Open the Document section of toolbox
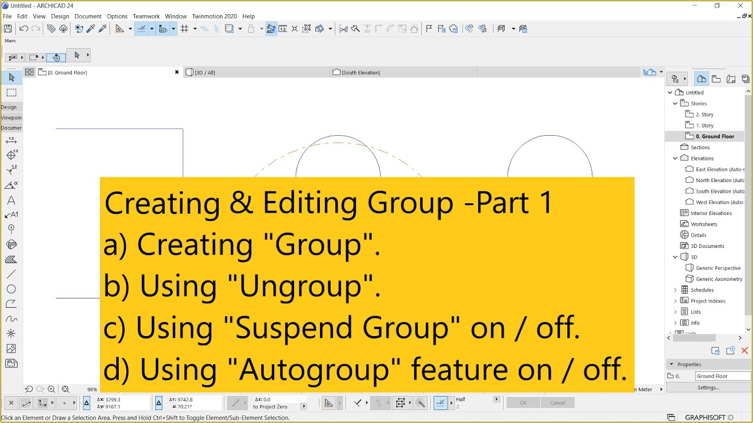753x423 pixels. [x=11, y=127]
